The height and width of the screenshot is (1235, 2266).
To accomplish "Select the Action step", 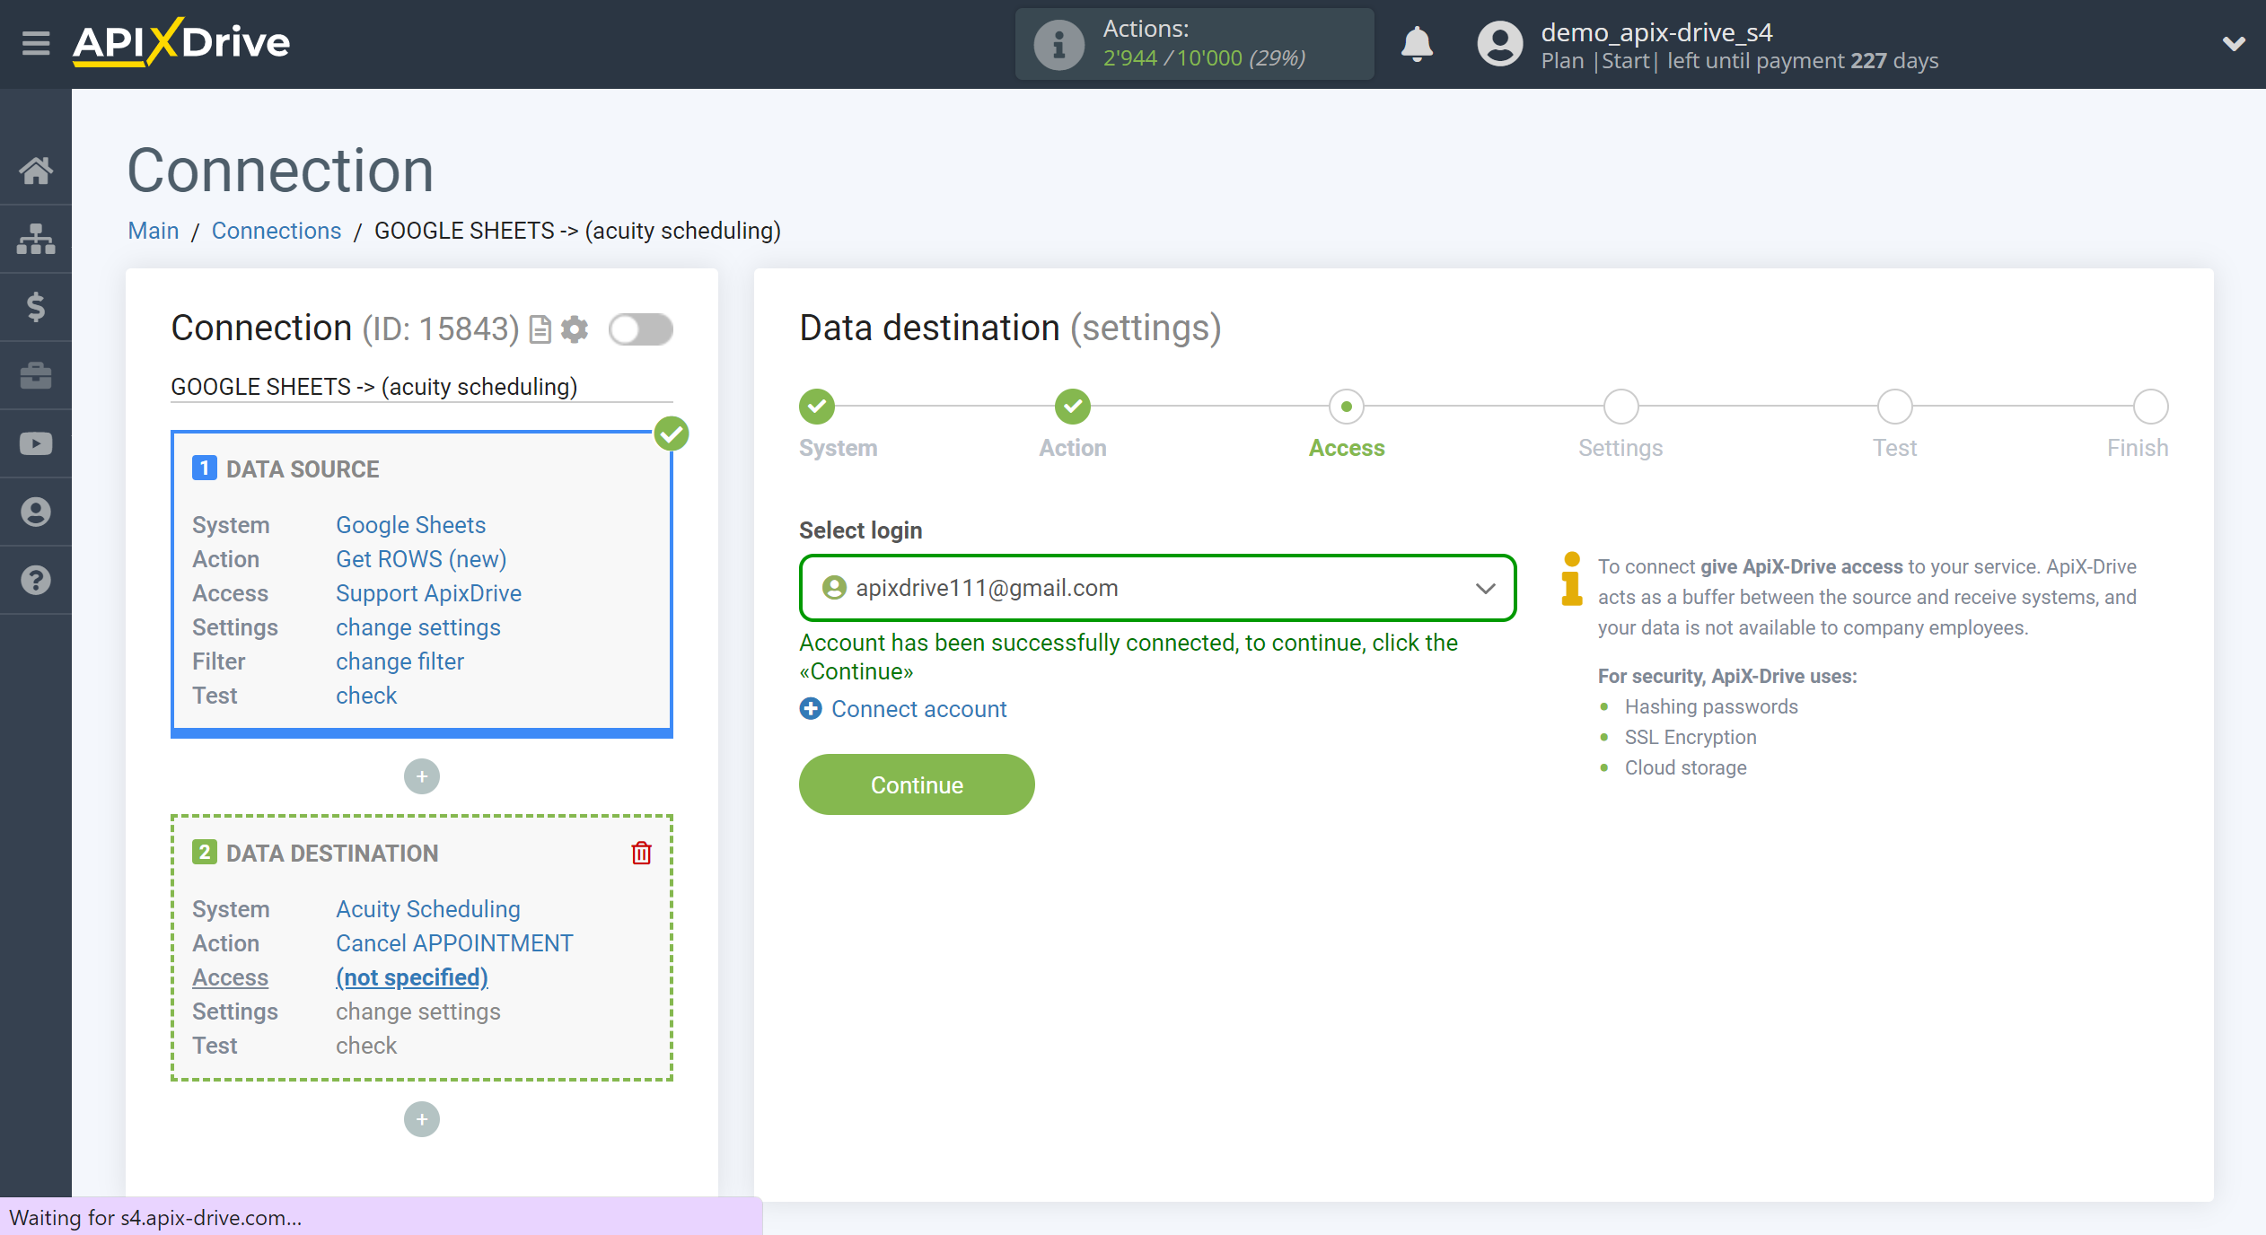I will click(1073, 407).
